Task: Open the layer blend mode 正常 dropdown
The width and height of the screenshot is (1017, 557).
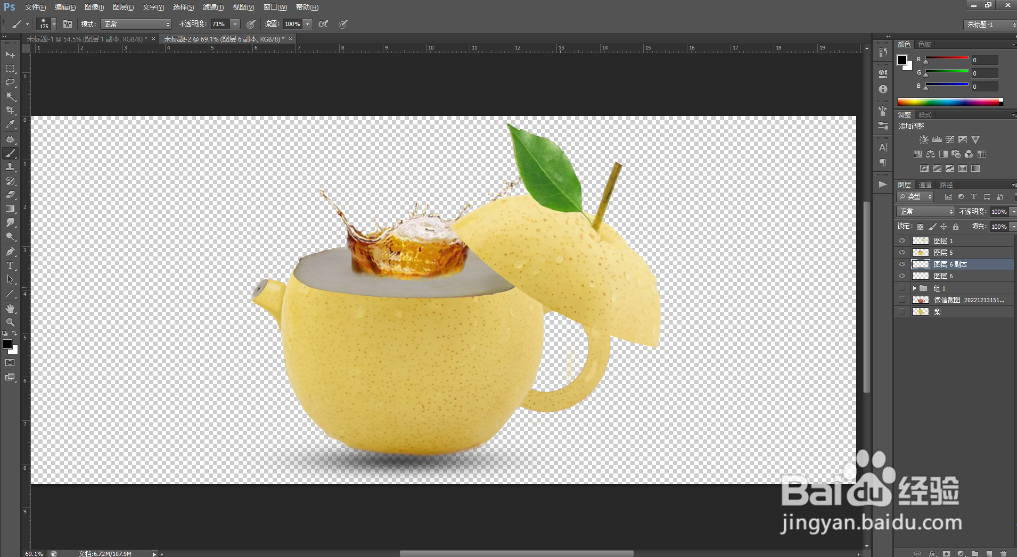Action: click(x=925, y=212)
